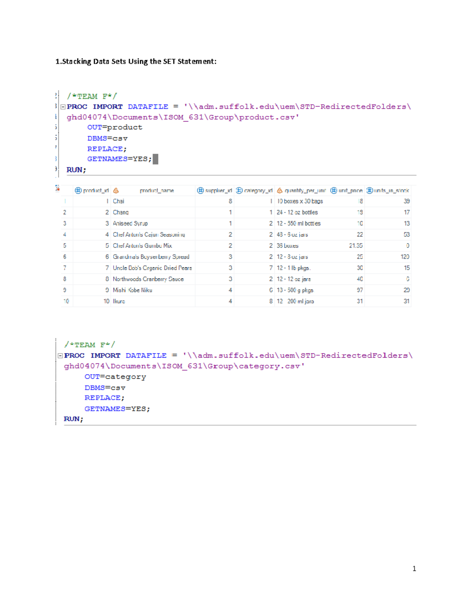Click the character-type icon on product_name column
This screenshot has height=611, width=472.
pos(115,190)
